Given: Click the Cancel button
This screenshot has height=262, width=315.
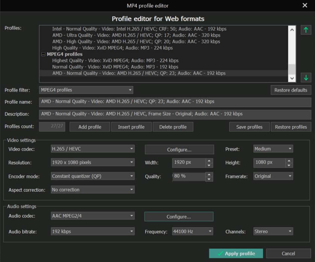Looking at the screenshot, I should pos(288,253).
